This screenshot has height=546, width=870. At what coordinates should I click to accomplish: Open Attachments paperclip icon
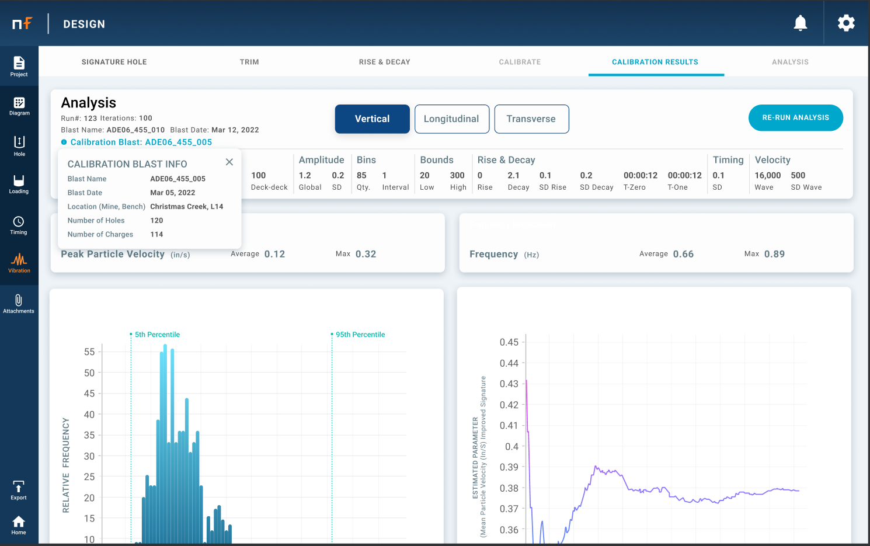[19, 303]
